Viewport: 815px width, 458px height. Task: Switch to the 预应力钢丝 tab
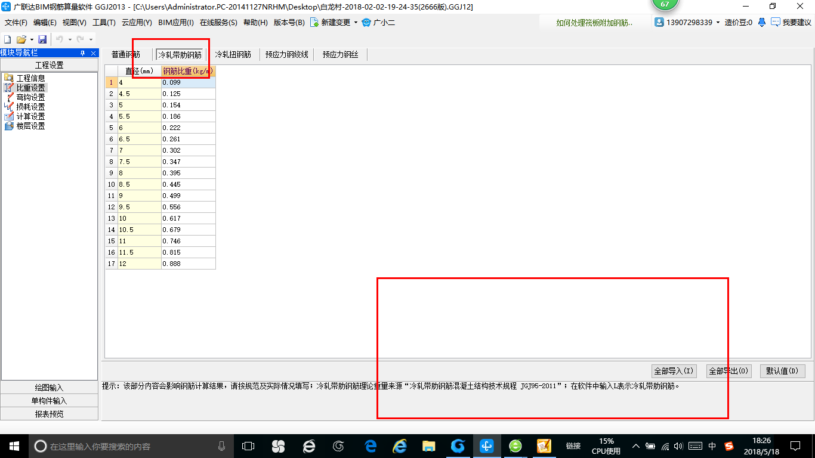(340, 54)
